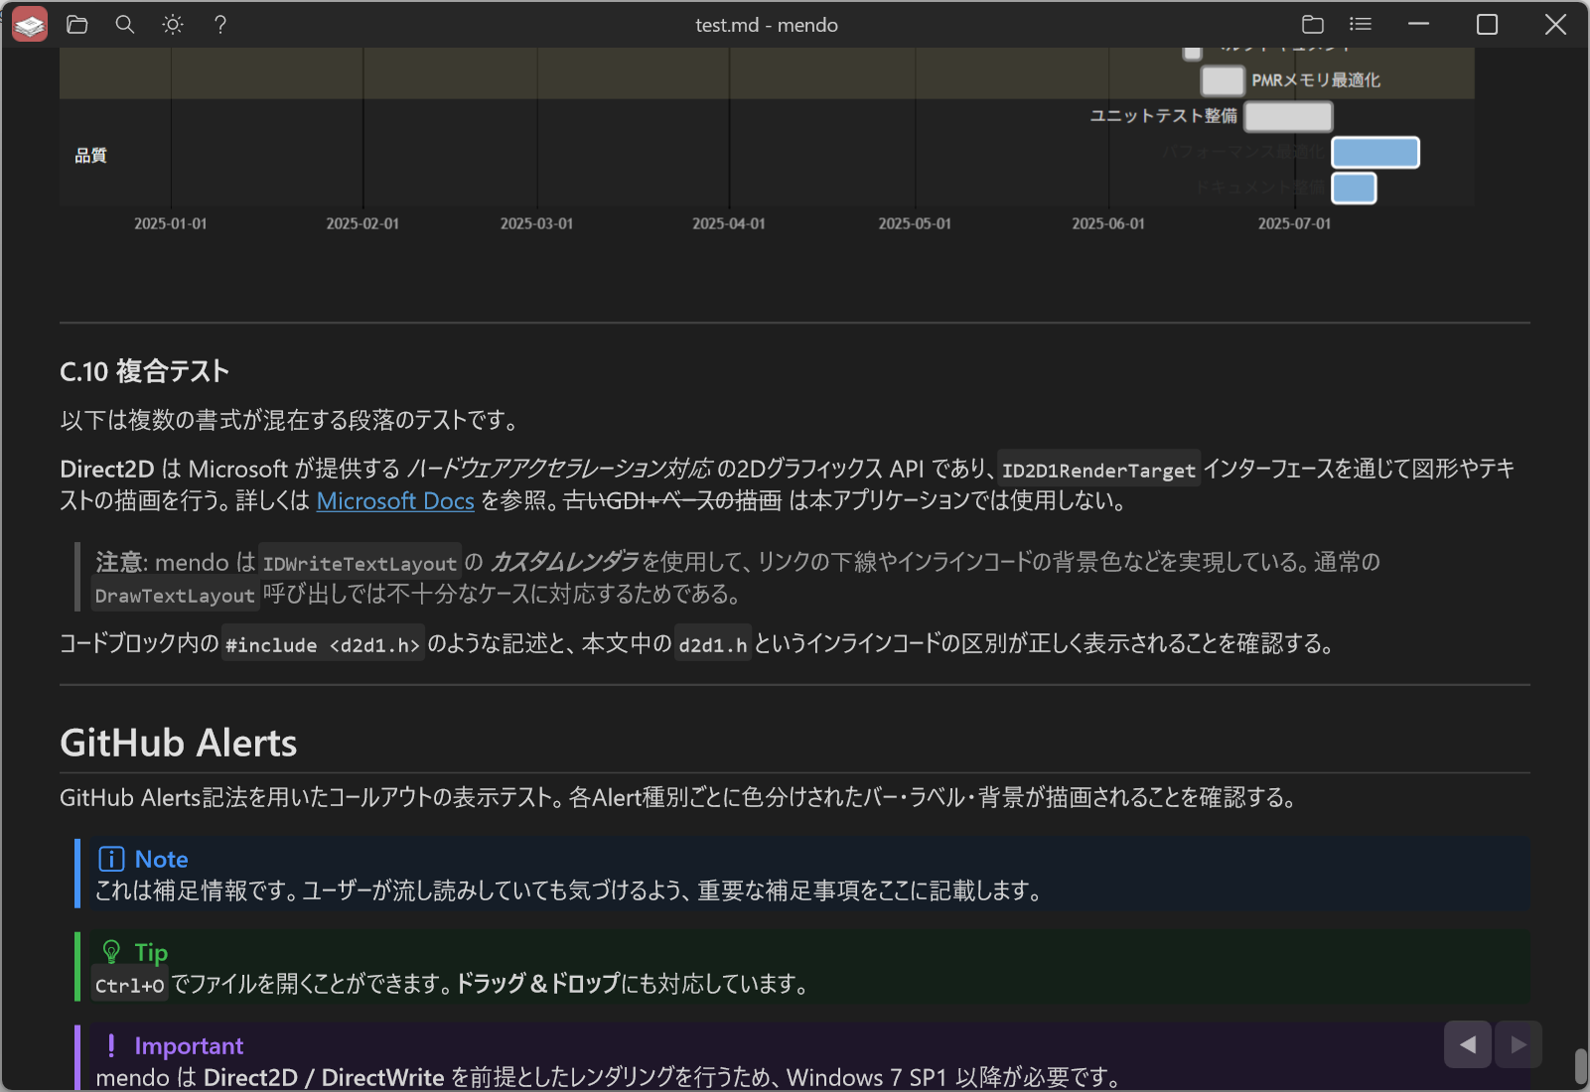Screen dimensions: 1590x1092
Task: Click the C.10 複合テスト heading
Action: point(145,371)
